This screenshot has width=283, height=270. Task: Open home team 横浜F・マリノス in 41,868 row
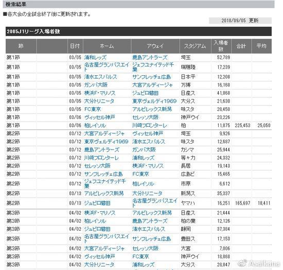point(100,93)
